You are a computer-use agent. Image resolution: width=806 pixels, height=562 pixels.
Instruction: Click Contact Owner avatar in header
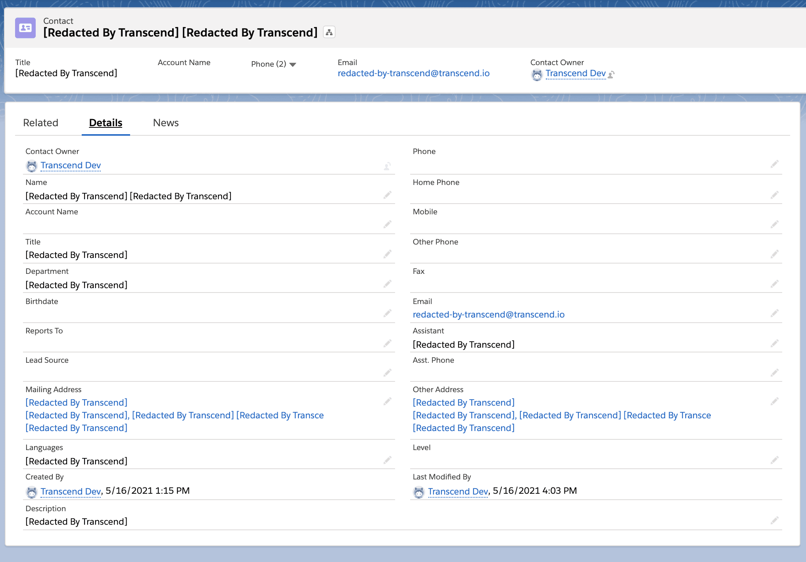tap(537, 74)
